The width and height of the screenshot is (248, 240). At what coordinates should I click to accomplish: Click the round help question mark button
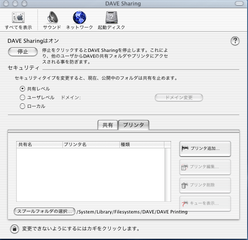(x=235, y=41)
